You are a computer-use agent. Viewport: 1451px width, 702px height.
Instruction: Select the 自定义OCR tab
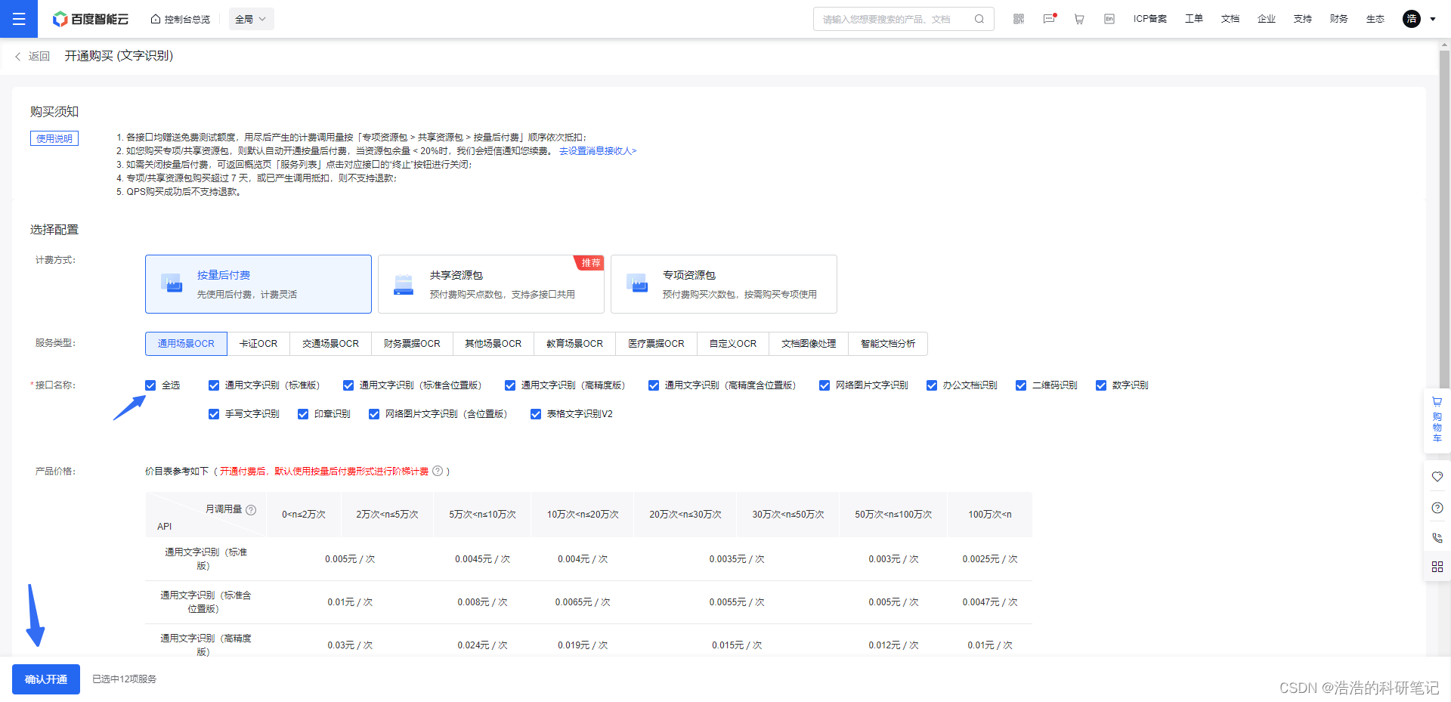[733, 344]
